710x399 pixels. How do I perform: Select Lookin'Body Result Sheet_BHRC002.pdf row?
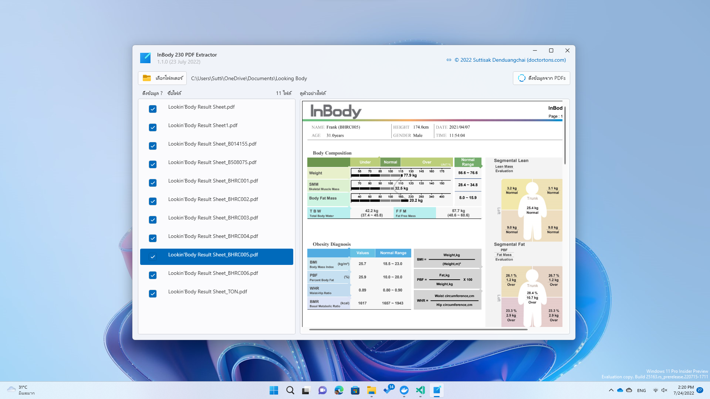pyautogui.click(x=217, y=201)
